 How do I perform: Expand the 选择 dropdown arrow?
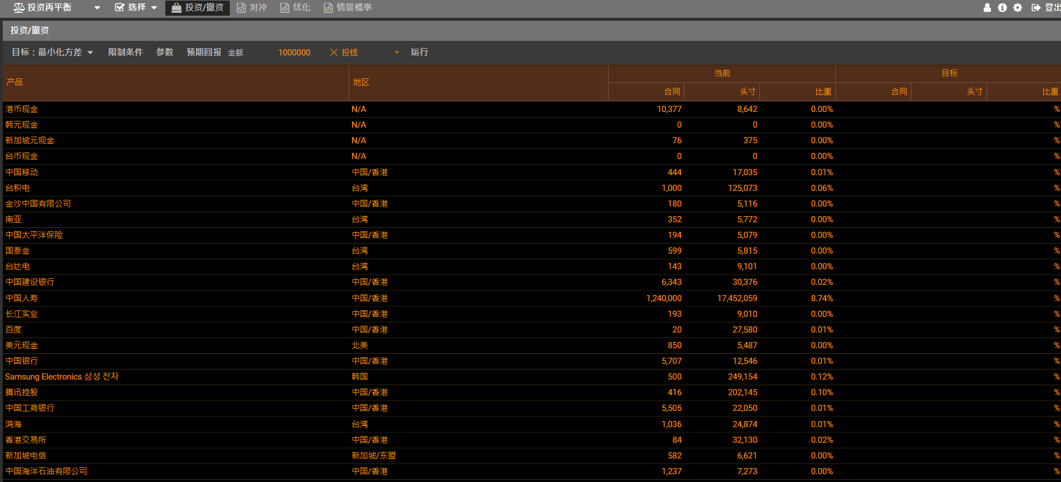coord(154,8)
